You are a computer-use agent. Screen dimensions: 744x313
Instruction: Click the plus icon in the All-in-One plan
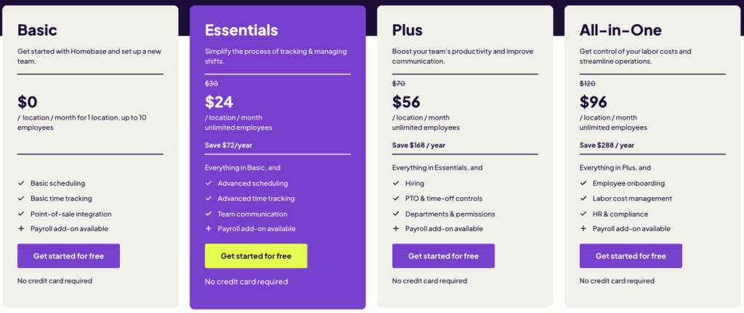[x=583, y=229]
